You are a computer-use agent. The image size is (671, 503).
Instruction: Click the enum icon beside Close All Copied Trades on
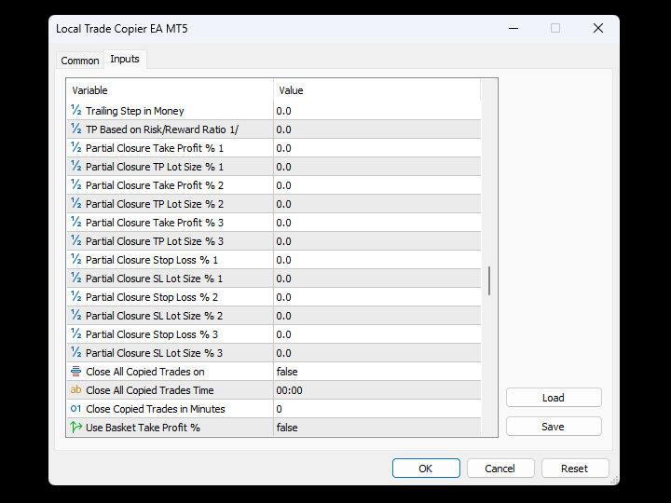pos(75,372)
